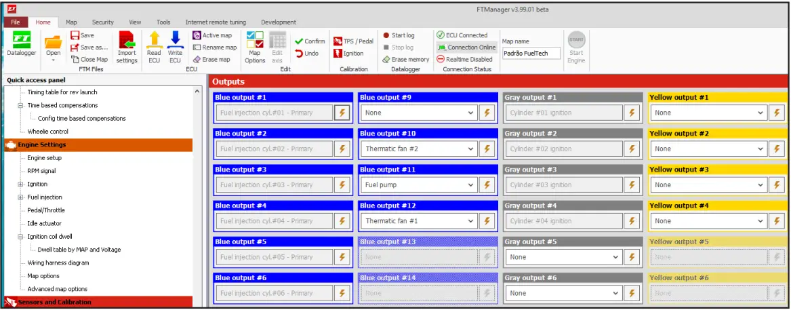This screenshot has height=310, width=791.
Task: Open the Datalogger tool
Action: click(21, 44)
